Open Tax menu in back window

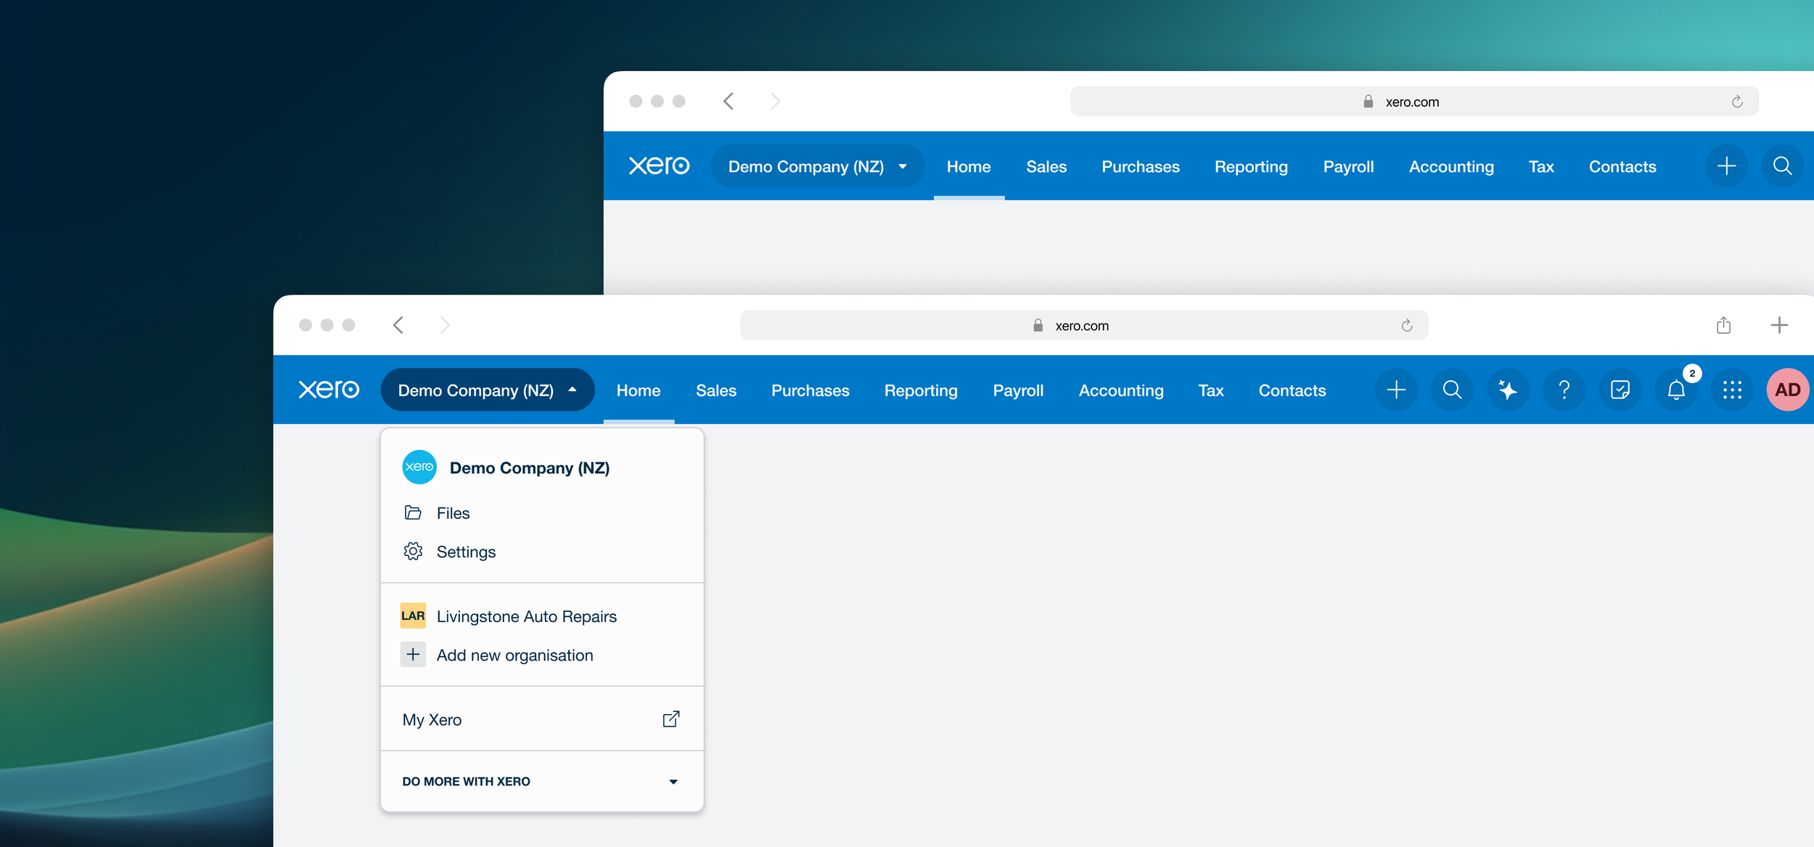point(1540,165)
